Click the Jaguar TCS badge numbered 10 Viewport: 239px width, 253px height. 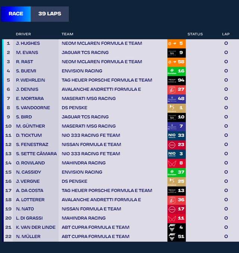pyautogui.click(x=177, y=117)
